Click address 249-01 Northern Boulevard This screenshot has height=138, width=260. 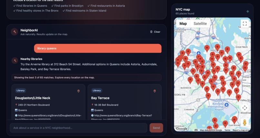point(34,105)
